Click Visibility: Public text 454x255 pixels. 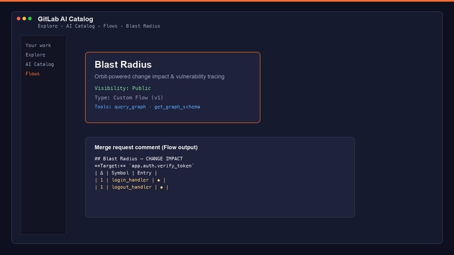click(122, 88)
